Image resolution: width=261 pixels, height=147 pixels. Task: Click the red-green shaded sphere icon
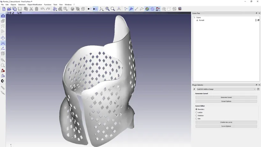coord(147,9)
